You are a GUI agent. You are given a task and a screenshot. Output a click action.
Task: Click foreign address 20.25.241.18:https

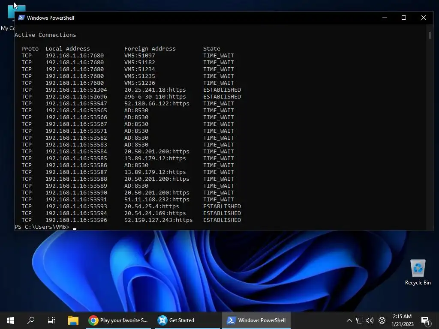point(155,90)
